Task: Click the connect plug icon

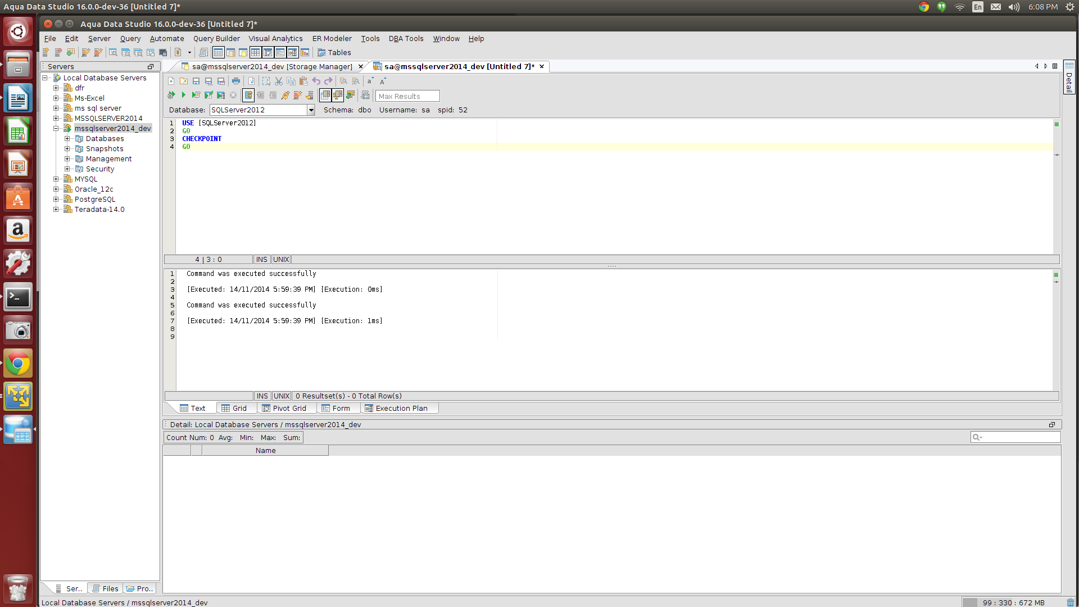Action: coord(285,95)
